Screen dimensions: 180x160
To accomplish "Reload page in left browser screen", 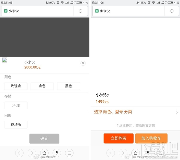I will pyautogui.click(x=80, y=11).
